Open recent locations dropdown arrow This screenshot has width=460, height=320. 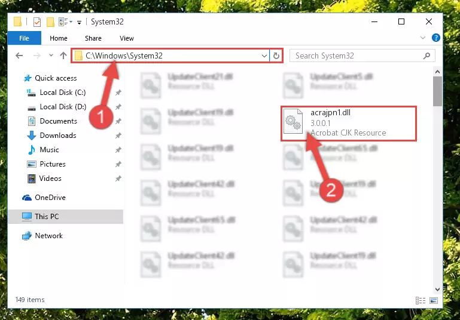51,56
